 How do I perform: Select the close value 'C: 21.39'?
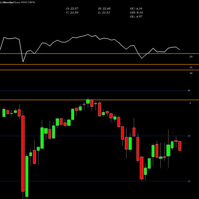pos(72,12)
